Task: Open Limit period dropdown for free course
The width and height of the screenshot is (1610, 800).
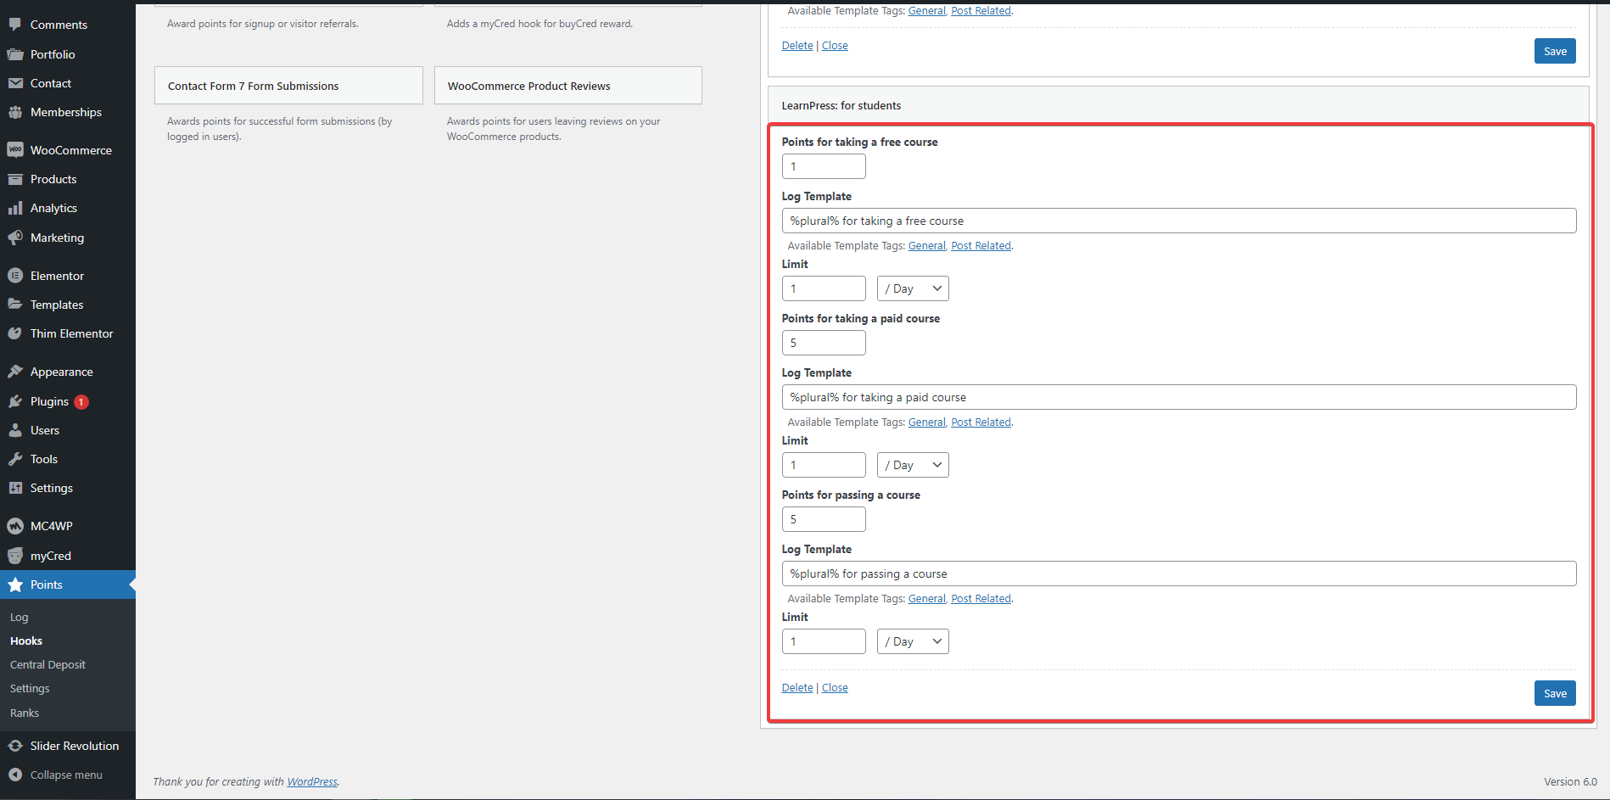Action: point(913,288)
